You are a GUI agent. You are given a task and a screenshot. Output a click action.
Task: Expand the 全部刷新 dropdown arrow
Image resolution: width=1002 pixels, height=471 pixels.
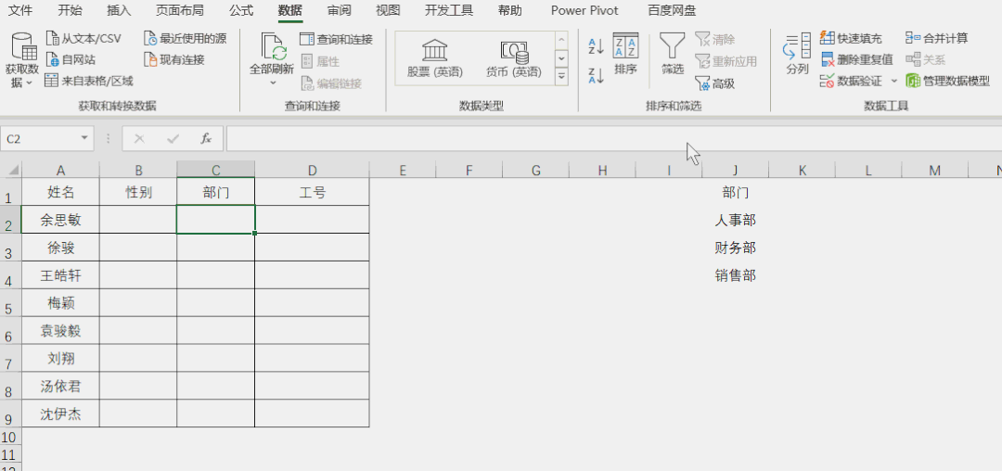click(273, 83)
